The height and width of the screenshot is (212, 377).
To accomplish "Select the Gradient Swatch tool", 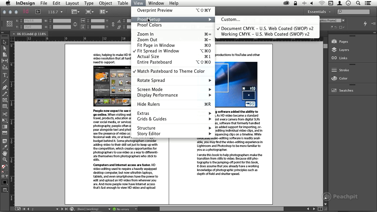I will point(5,127).
